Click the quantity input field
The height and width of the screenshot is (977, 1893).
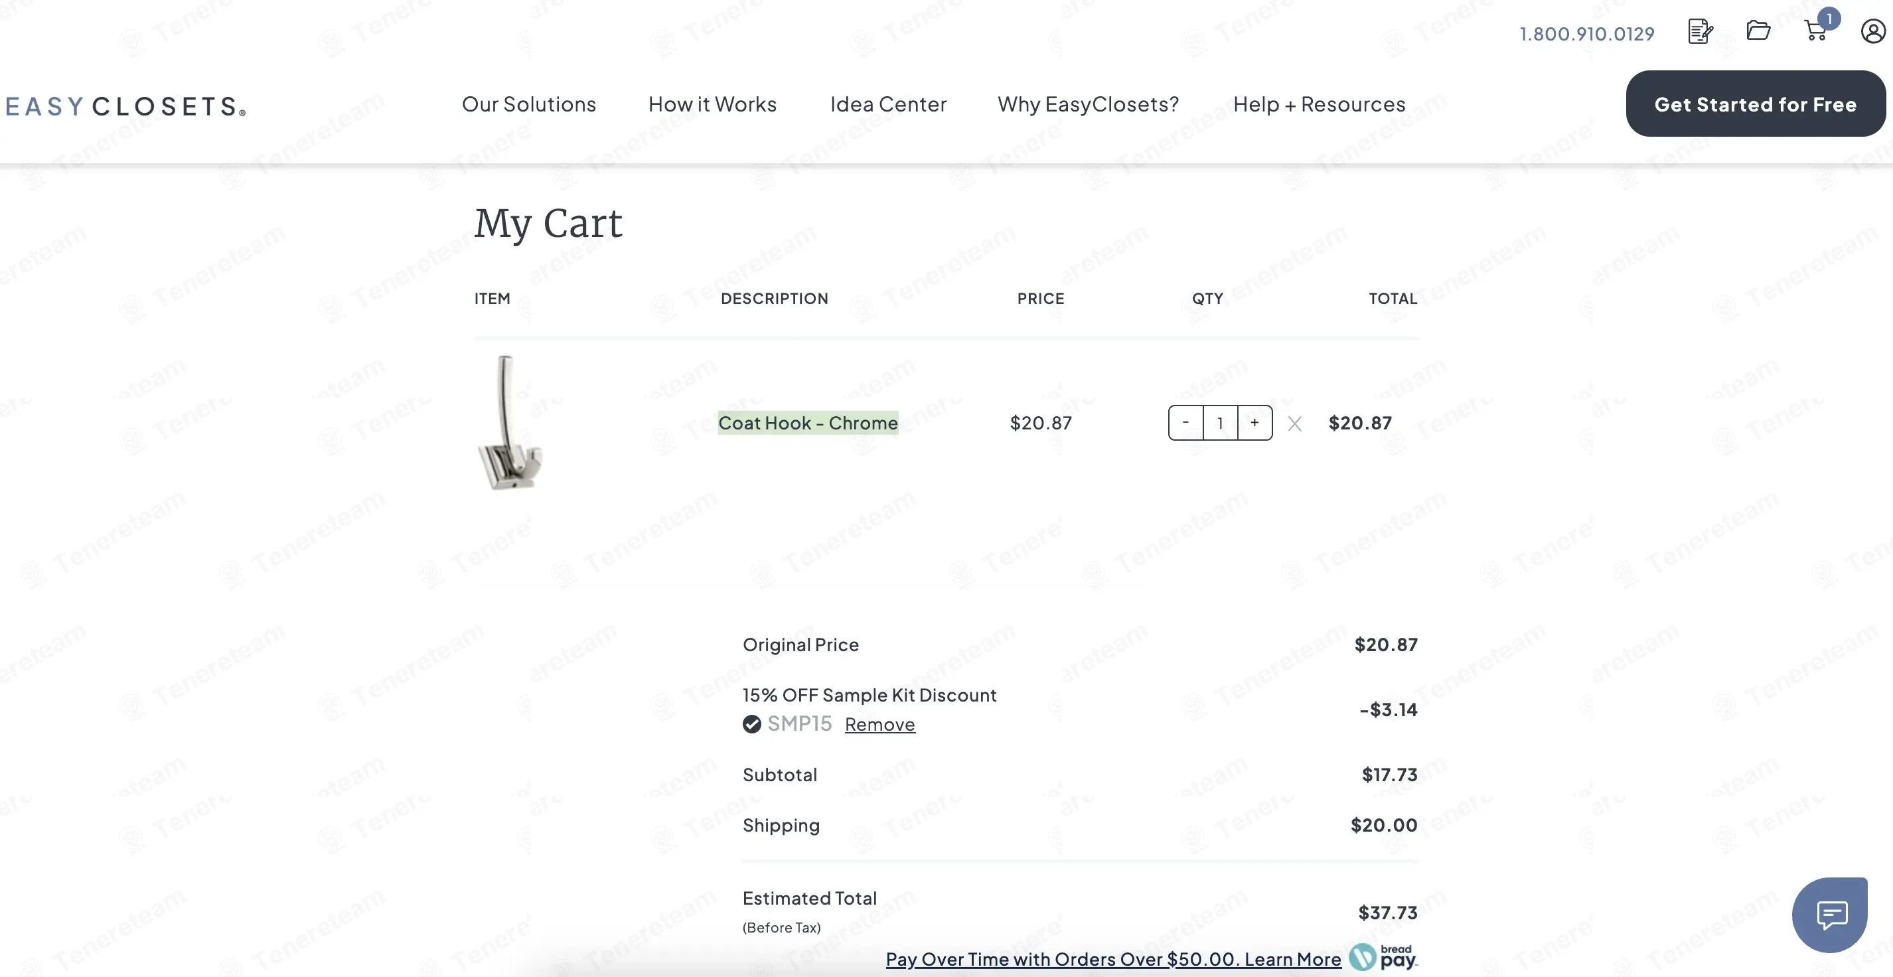(x=1221, y=422)
